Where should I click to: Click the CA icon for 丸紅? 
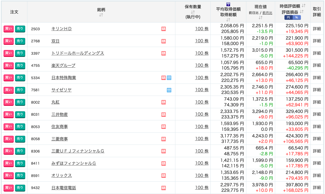coord(164,102)
